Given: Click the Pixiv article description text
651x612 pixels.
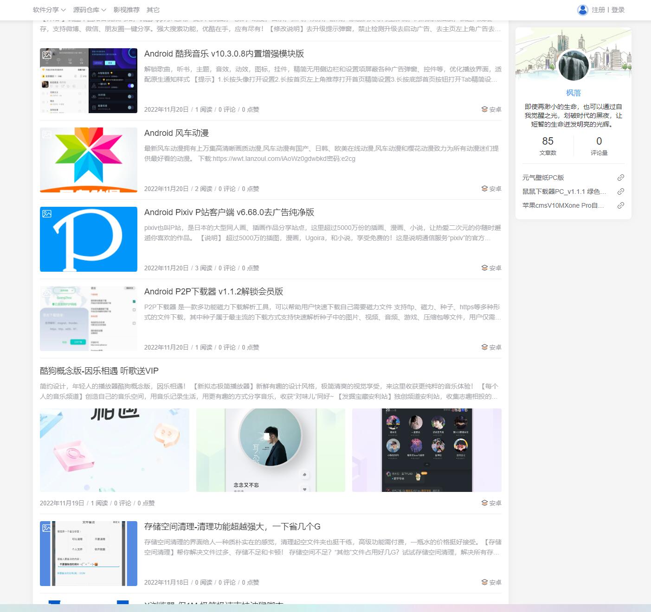Looking at the screenshot, I should [322, 233].
